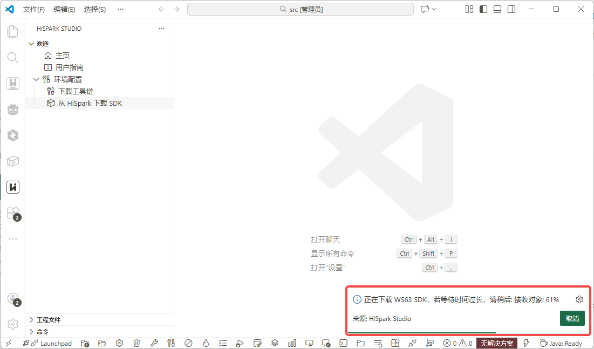Open notification settings gear in download toast
The width and height of the screenshot is (594, 349).
pos(579,300)
